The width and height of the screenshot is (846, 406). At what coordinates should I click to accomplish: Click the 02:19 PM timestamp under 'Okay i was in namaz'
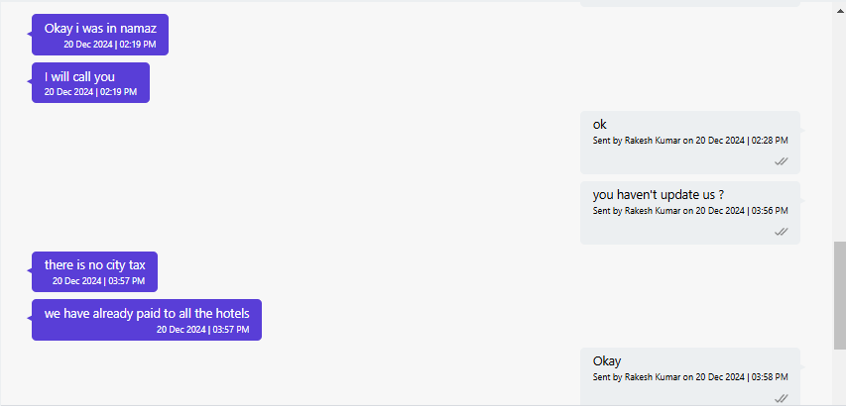(109, 45)
